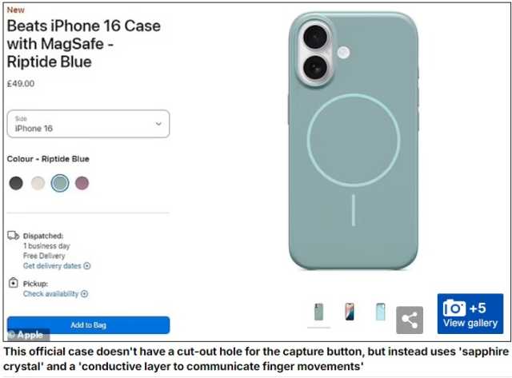Show third light blue case thumbnail
Image resolution: width=512 pixels, height=378 pixels.
point(381,312)
